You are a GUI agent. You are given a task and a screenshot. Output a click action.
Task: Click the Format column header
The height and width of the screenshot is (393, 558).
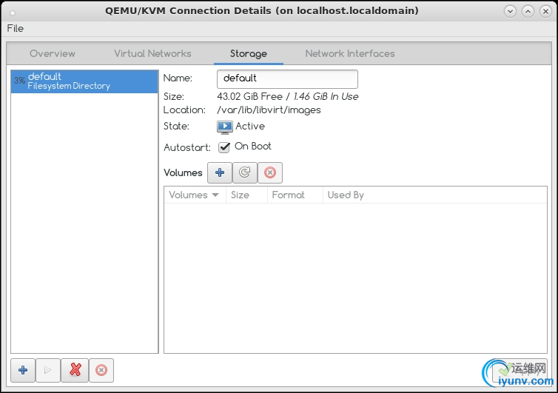pyautogui.click(x=295, y=195)
